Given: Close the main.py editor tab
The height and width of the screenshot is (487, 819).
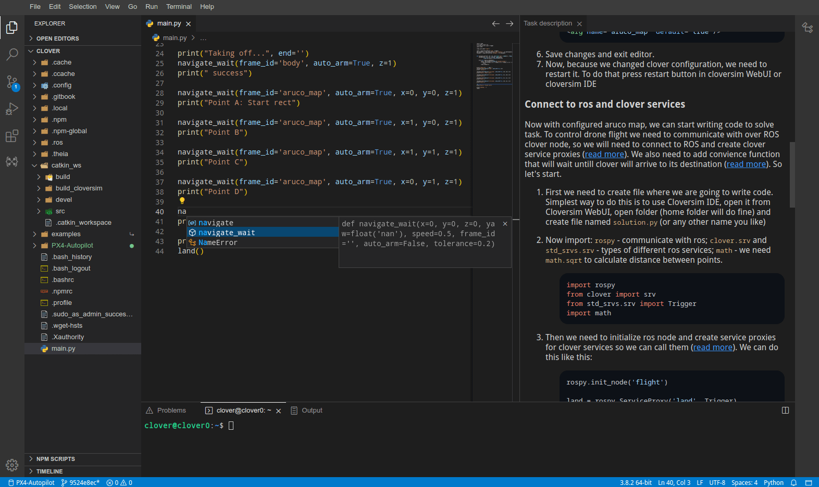Looking at the screenshot, I should point(189,24).
